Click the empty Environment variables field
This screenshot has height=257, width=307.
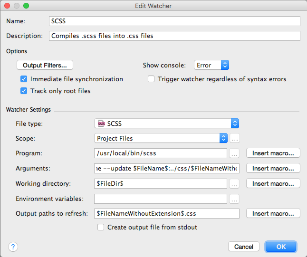pyautogui.click(x=161, y=199)
